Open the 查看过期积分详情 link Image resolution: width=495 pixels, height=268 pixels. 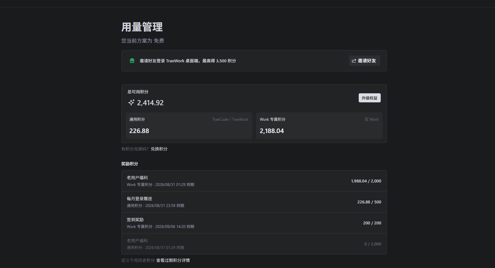coord(173,260)
